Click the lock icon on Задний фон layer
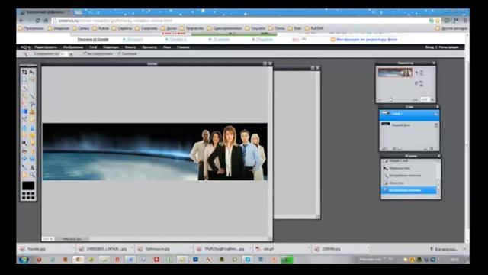 point(436,125)
